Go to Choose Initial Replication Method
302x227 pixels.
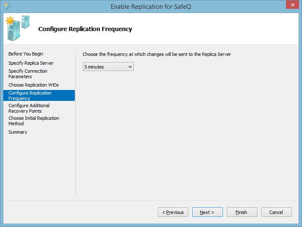tap(34, 121)
